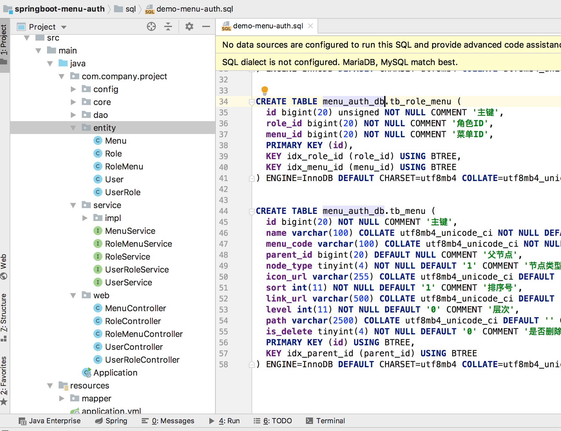Click the yellow intention lightbulb icon
Viewport: 561px width, 431px height.
pos(264,90)
